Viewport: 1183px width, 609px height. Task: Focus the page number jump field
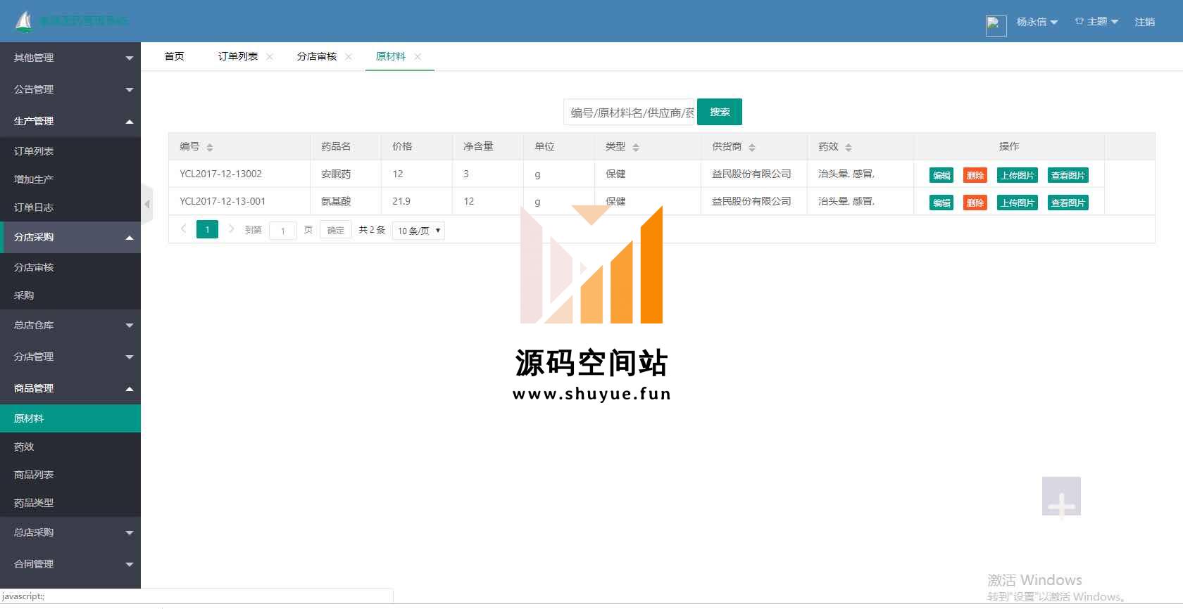click(283, 231)
